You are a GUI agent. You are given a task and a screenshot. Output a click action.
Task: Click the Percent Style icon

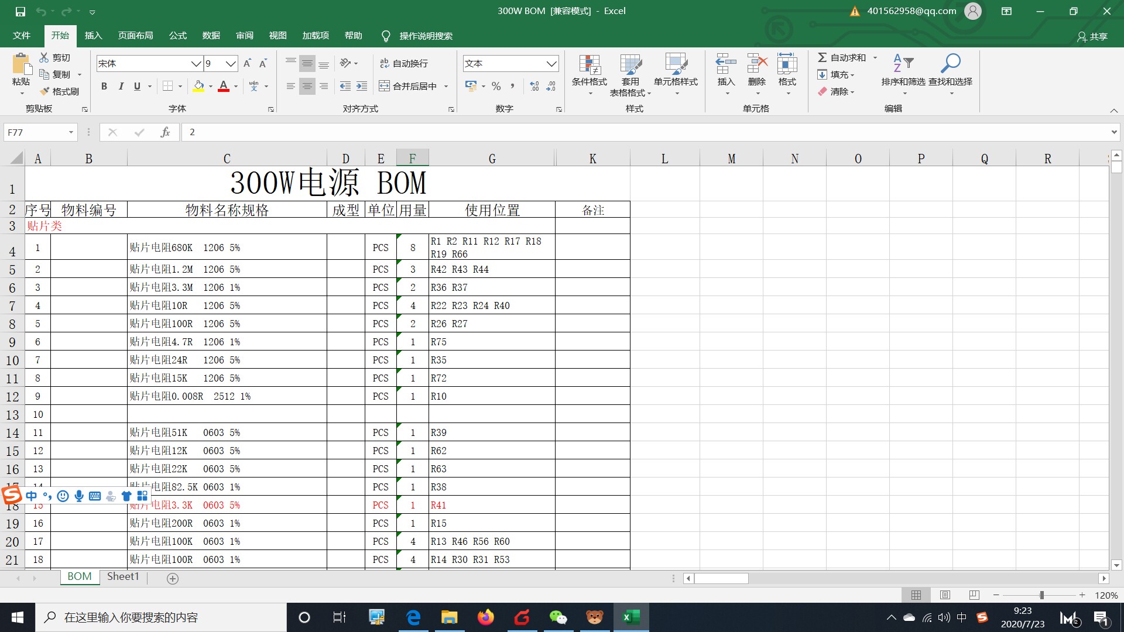pyautogui.click(x=496, y=86)
